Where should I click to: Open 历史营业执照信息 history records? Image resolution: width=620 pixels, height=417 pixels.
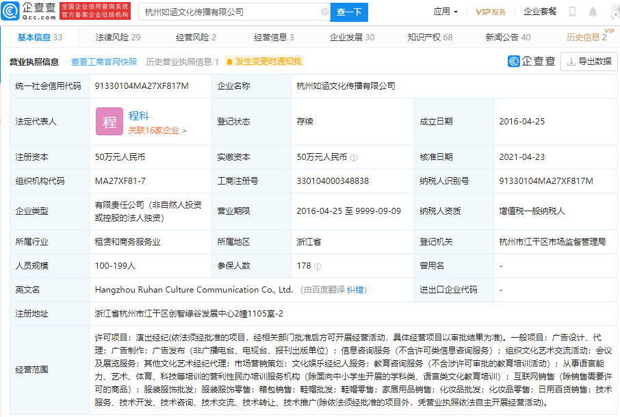(x=182, y=62)
